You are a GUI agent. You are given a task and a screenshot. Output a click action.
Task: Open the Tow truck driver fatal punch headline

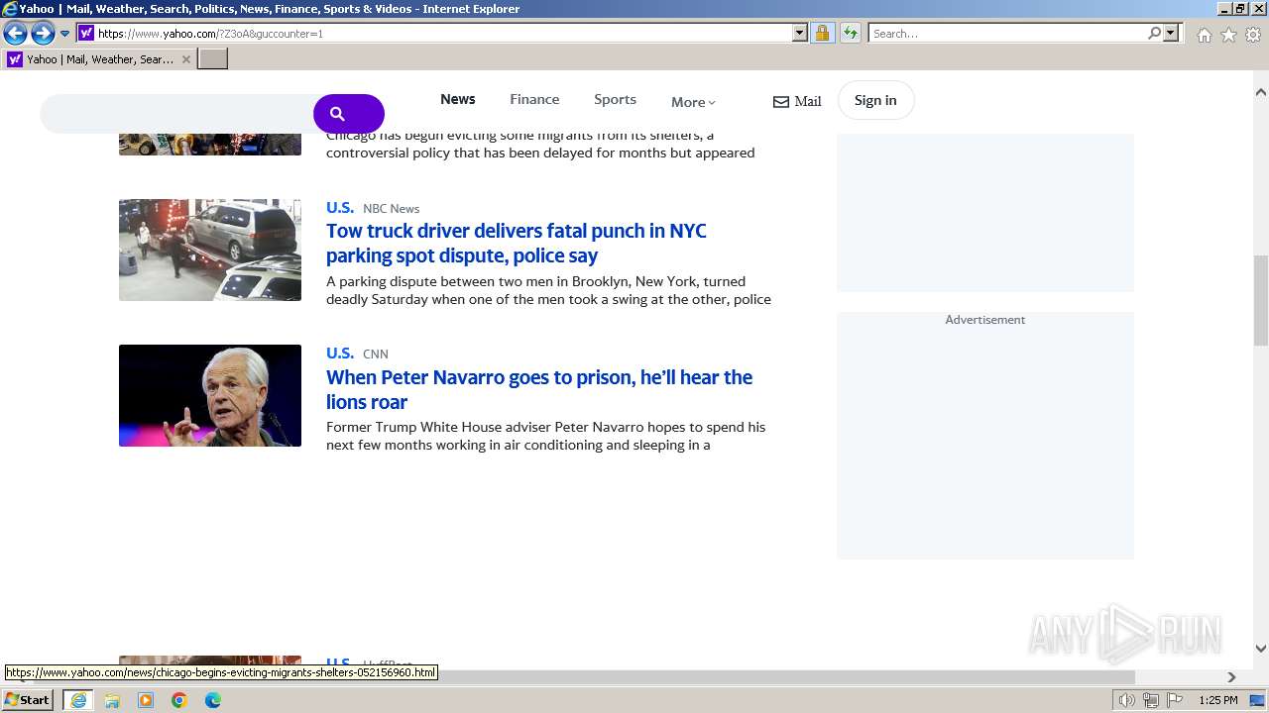click(x=517, y=243)
